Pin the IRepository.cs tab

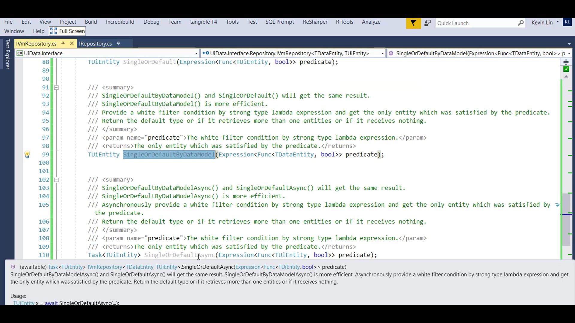click(119, 43)
